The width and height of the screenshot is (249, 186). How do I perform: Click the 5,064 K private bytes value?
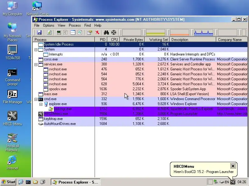tap(138, 84)
